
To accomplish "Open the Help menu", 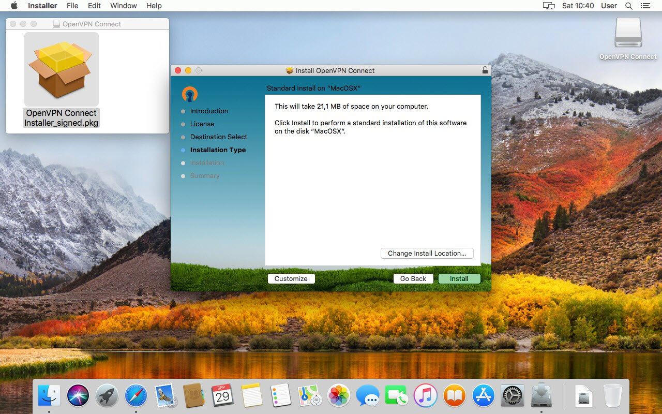I will [154, 6].
